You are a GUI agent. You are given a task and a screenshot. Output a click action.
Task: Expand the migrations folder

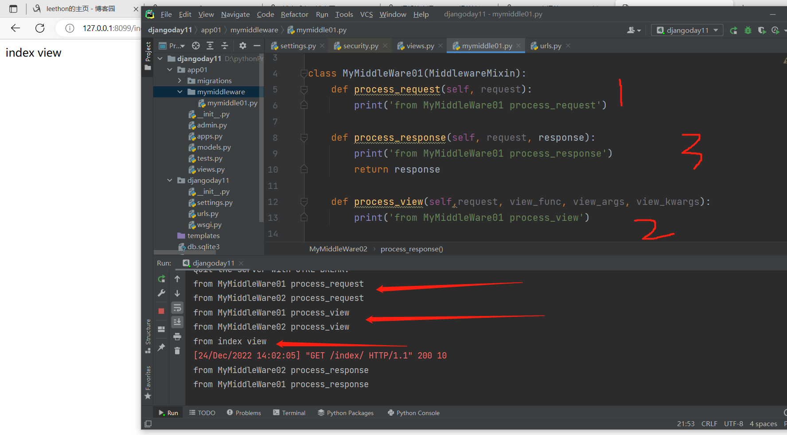[x=179, y=81]
